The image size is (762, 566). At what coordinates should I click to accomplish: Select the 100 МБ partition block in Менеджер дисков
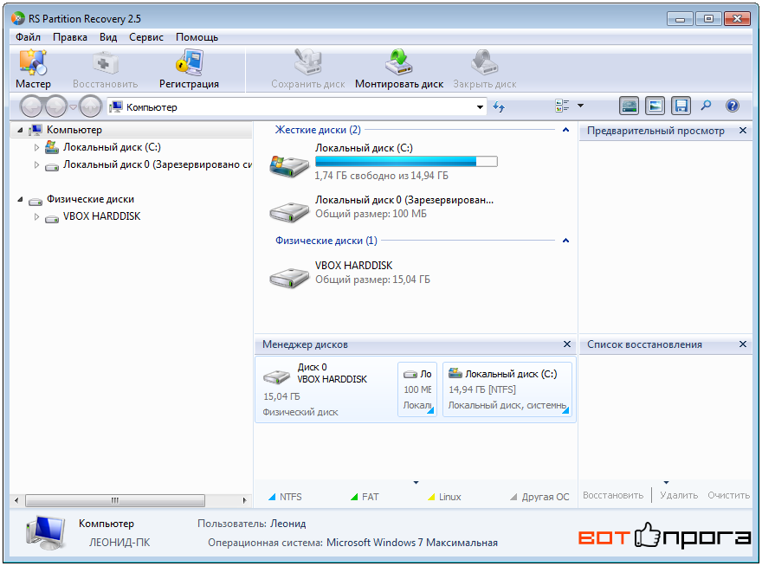(417, 389)
